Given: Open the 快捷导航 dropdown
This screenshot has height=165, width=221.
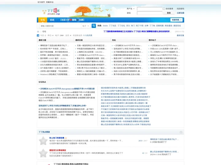Looking at the screenshot, I should pos(176,20).
